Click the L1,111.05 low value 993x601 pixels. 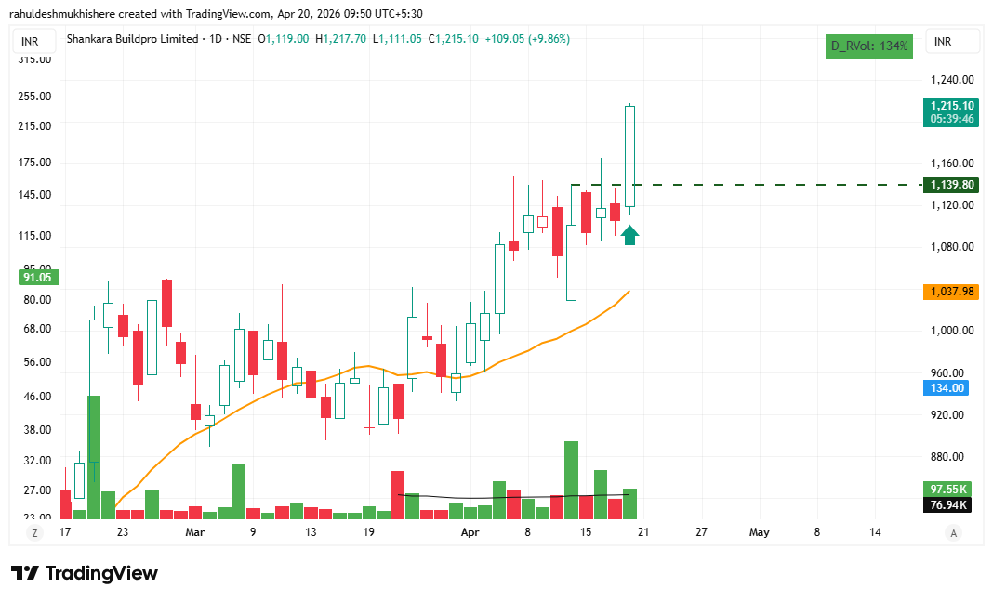(x=397, y=39)
